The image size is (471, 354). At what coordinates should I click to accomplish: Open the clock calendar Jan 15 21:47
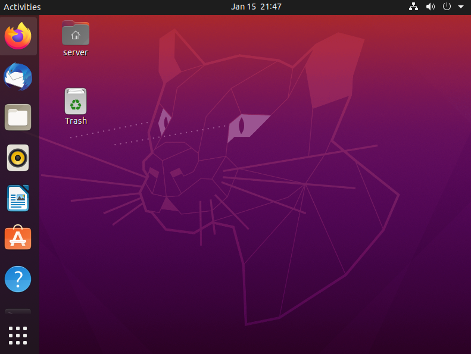(x=256, y=7)
